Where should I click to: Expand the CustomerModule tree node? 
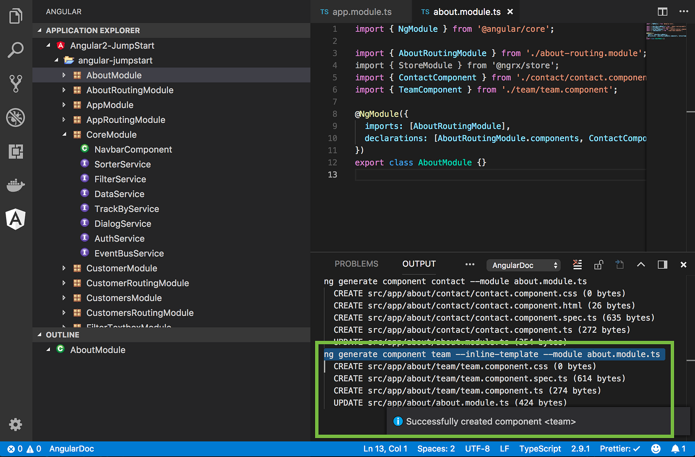[x=64, y=268]
